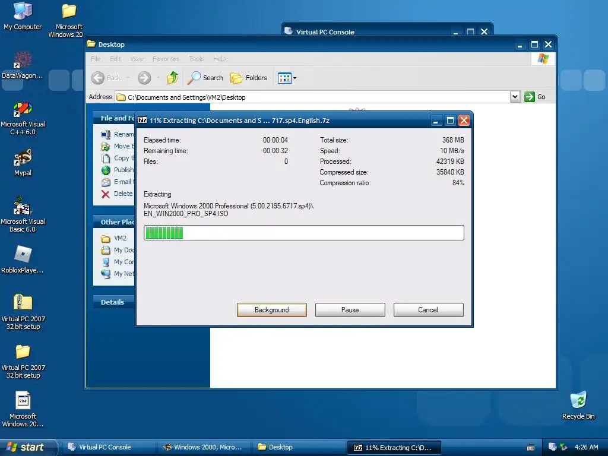Click the Up folder toolbar icon

173,78
